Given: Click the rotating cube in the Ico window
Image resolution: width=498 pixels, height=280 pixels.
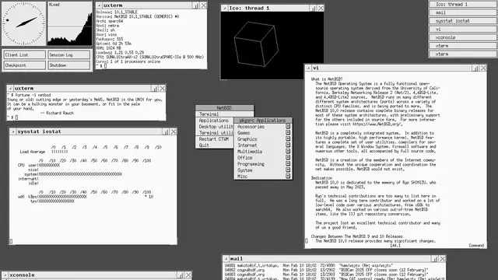Looking at the screenshot, I should (x=256, y=44).
